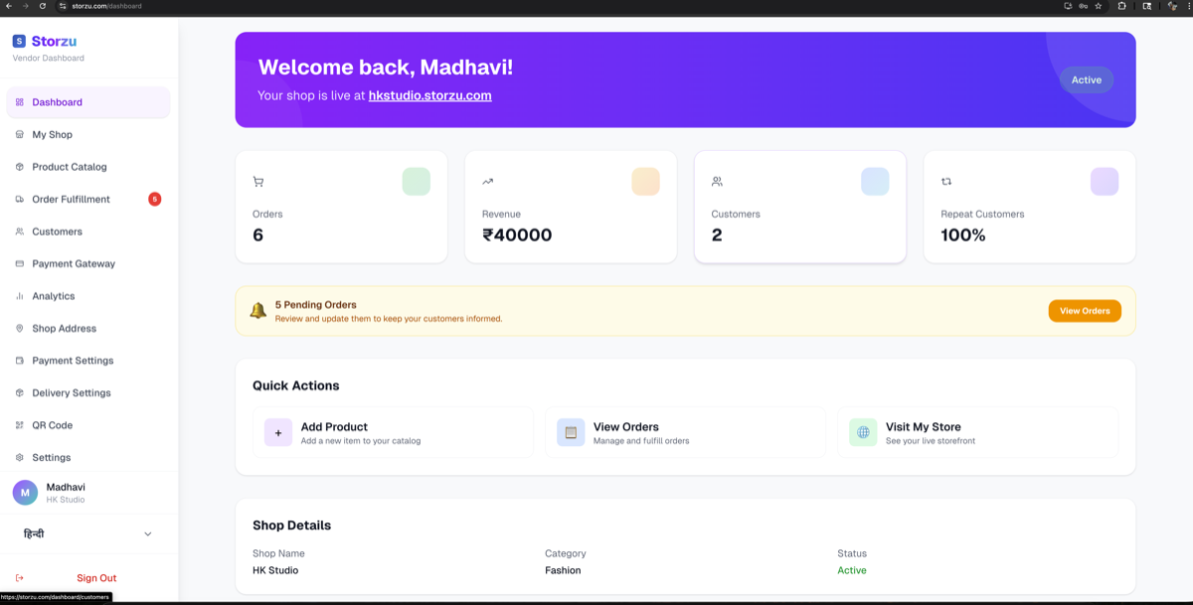This screenshot has width=1193, height=605.
Task: Click the View Orders orange button
Action: 1085,311
